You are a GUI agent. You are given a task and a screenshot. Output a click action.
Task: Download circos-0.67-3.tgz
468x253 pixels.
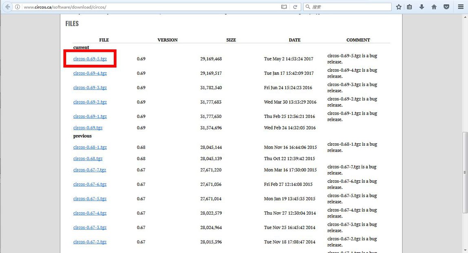pyautogui.click(x=90, y=227)
